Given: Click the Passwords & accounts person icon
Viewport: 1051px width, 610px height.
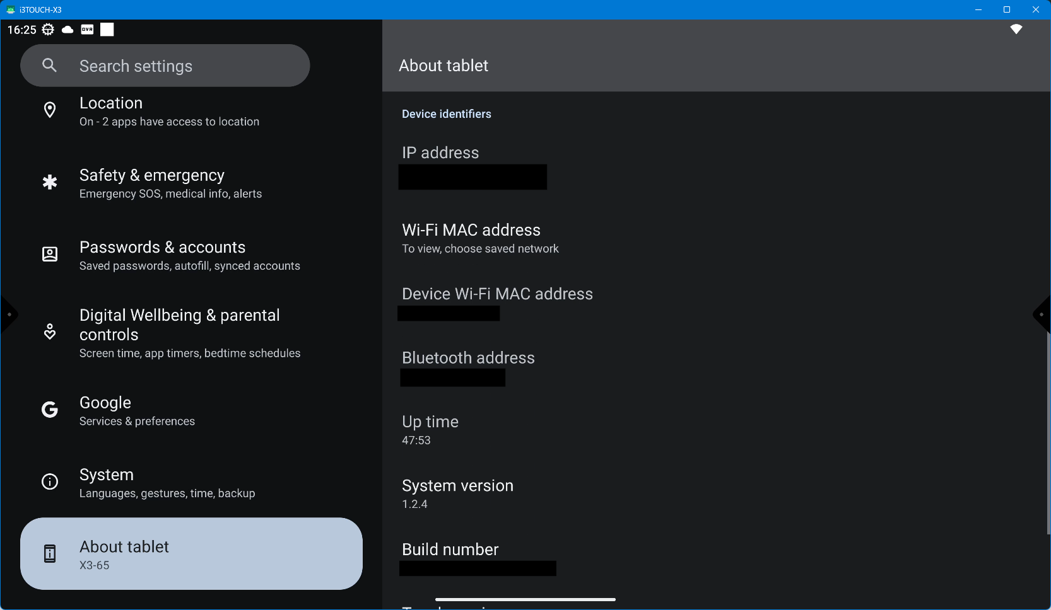Looking at the screenshot, I should pyautogui.click(x=49, y=255).
